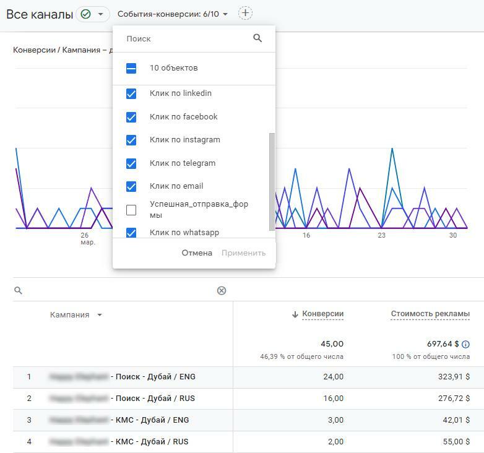Enable the Успешная_отправка_формы checkbox
This screenshot has width=484, height=453.
131,210
